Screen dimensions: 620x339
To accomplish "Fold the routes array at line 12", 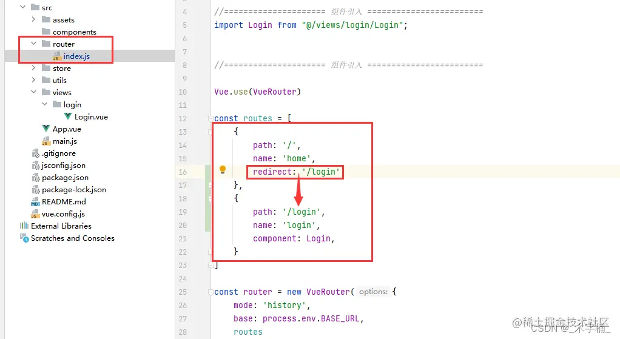I will [211, 118].
